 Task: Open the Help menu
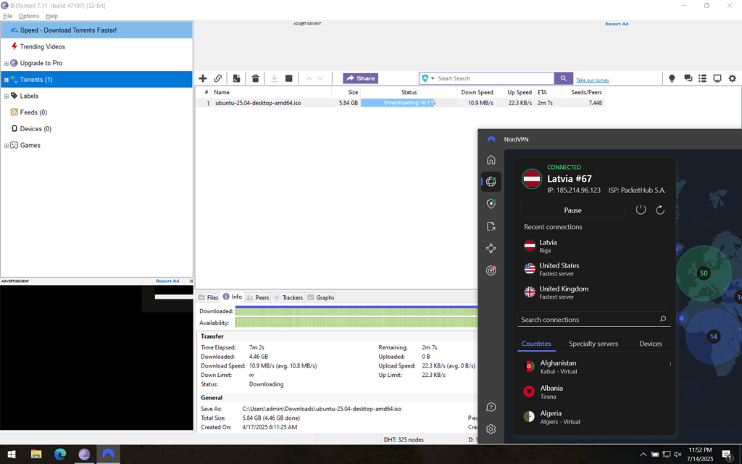click(x=51, y=16)
